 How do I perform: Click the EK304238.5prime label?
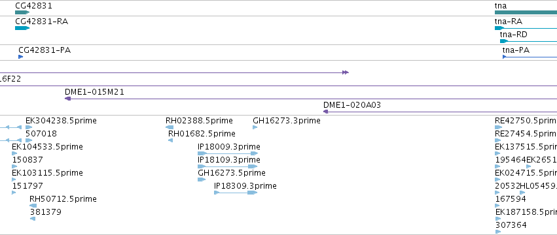coord(61,121)
